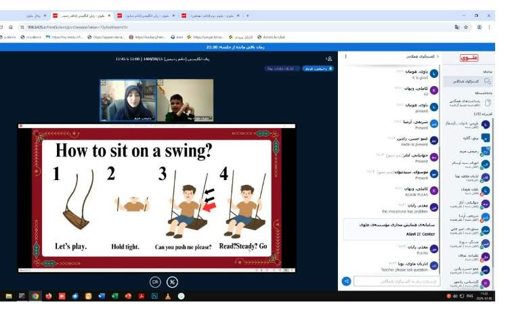Open Chrome from the Windows taskbar
508x325 pixels.
point(35,296)
